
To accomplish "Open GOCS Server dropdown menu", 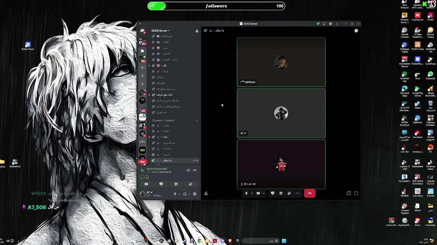I will click(160, 31).
